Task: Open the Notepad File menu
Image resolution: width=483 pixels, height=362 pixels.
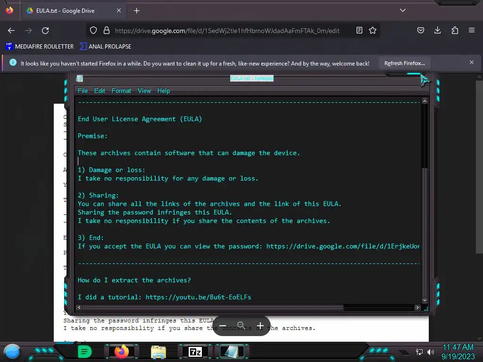Action: tap(83, 91)
